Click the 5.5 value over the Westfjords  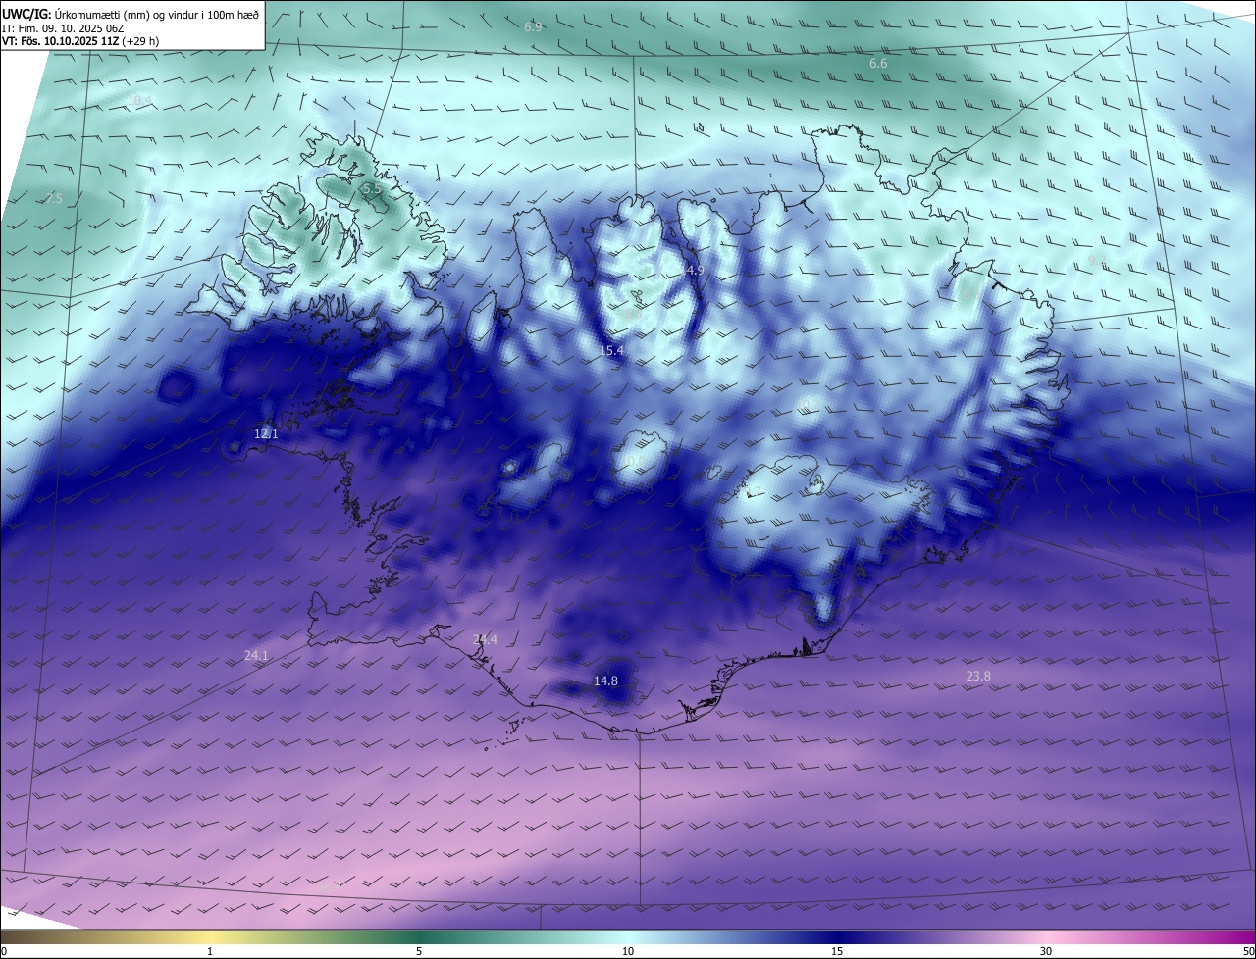[371, 188]
